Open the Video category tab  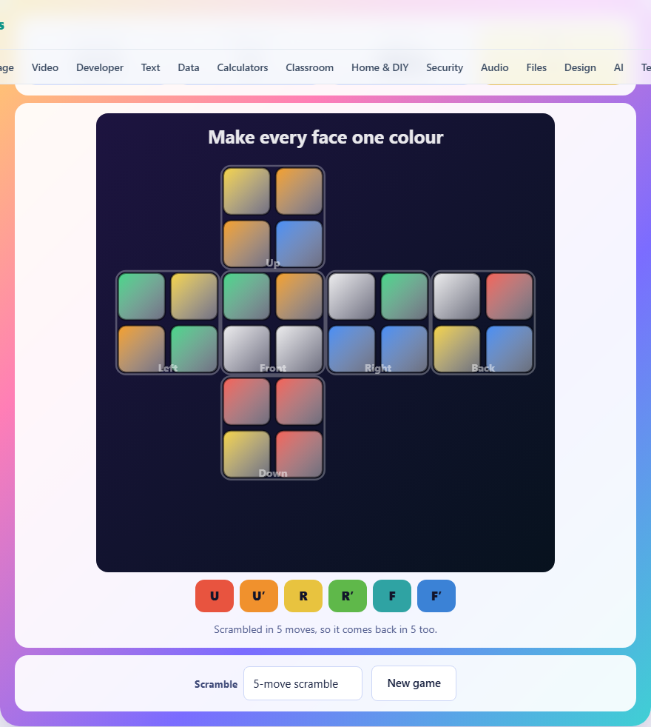click(x=45, y=67)
